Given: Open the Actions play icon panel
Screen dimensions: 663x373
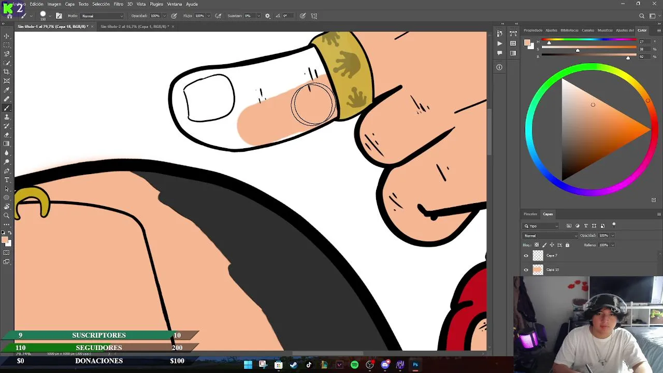Looking at the screenshot, I should [x=499, y=44].
